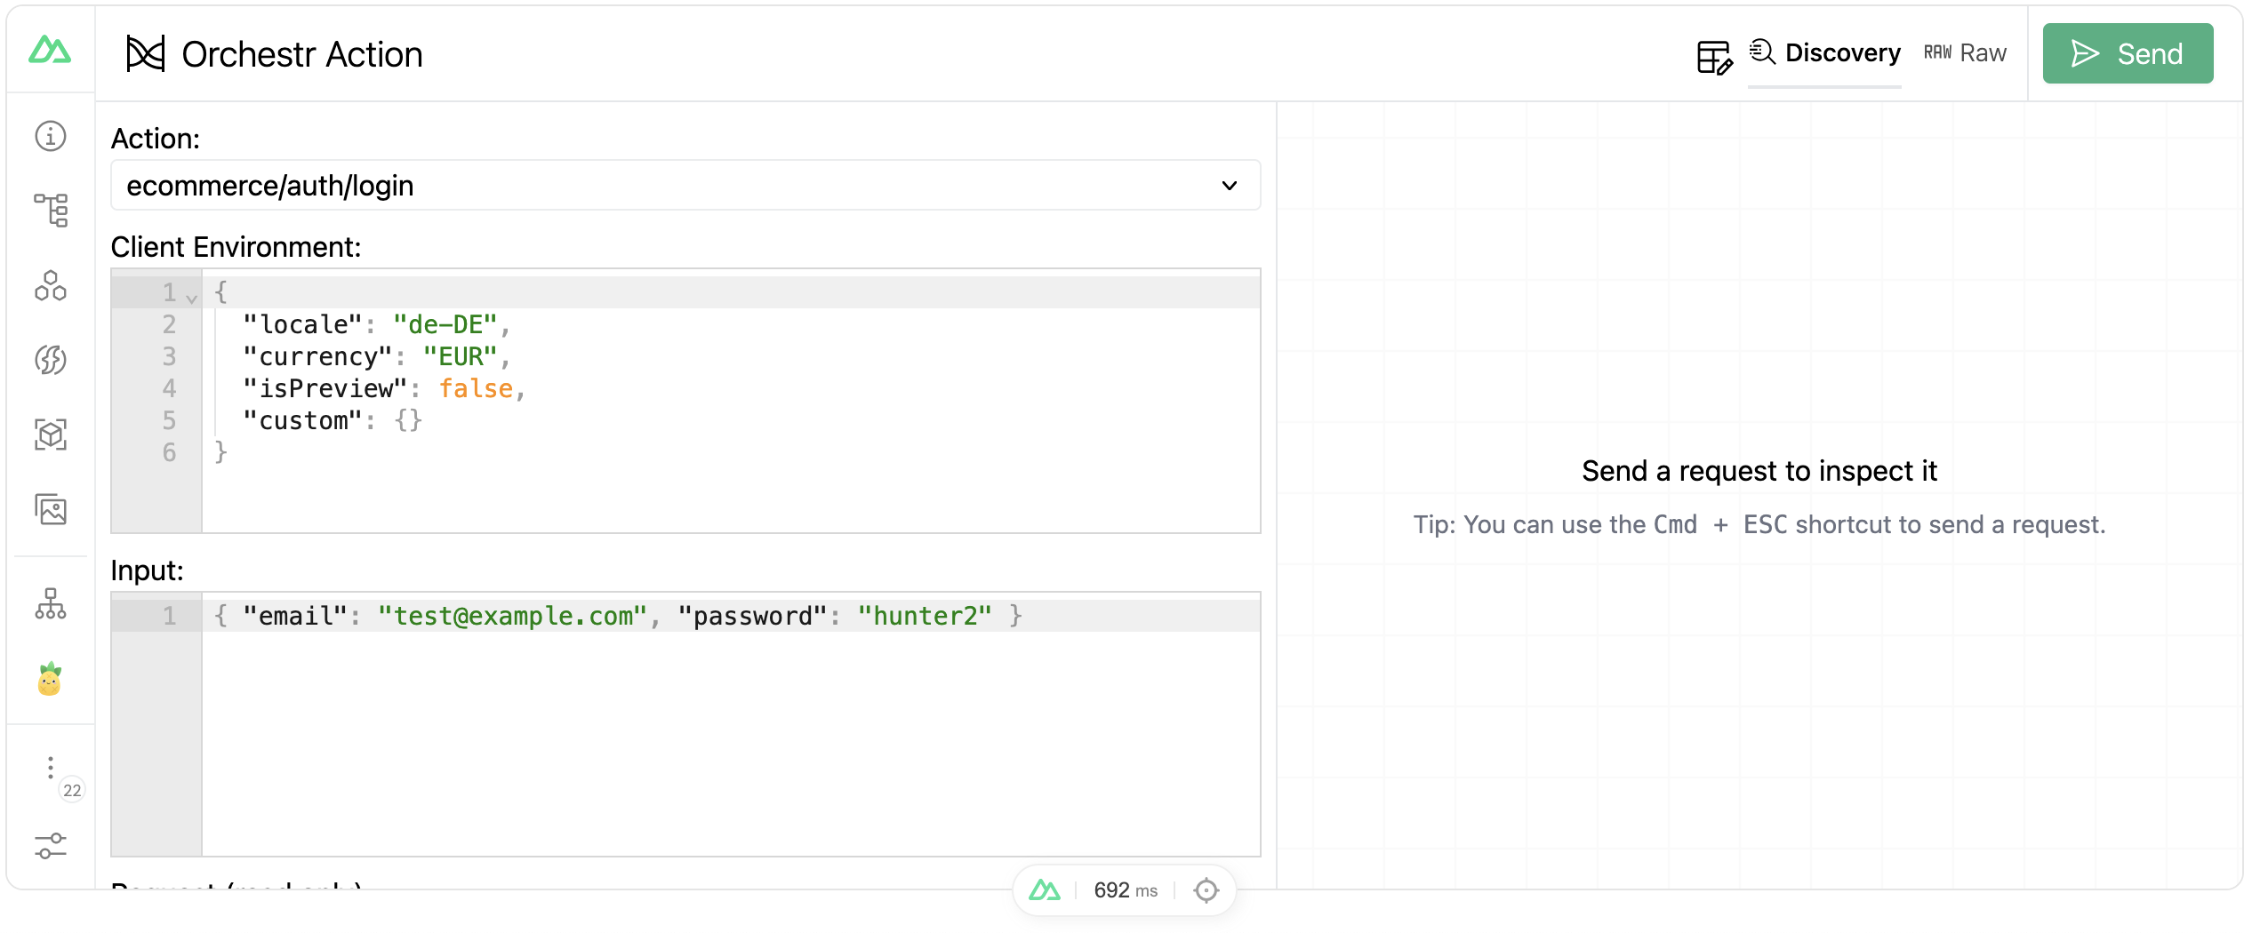Open the flow orchestration panel icon

(x=51, y=209)
